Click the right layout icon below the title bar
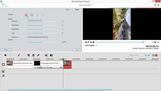The width and height of the screenshot is (161, 91). (x=158, y=5)
